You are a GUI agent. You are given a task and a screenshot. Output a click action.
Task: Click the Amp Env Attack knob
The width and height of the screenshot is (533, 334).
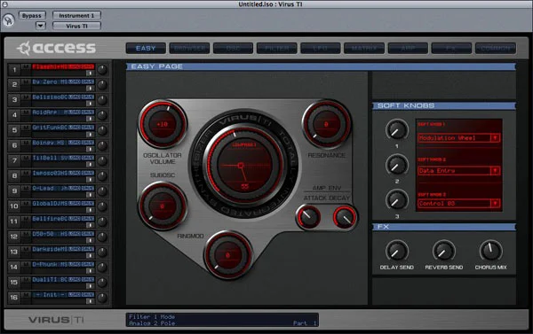point(308,216)
